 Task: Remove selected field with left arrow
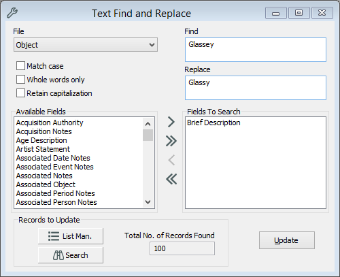click(171, 160)
